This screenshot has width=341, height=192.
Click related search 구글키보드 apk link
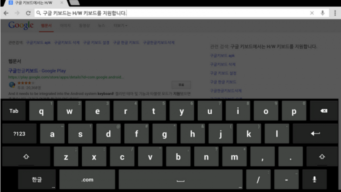[x=38, y=43]
